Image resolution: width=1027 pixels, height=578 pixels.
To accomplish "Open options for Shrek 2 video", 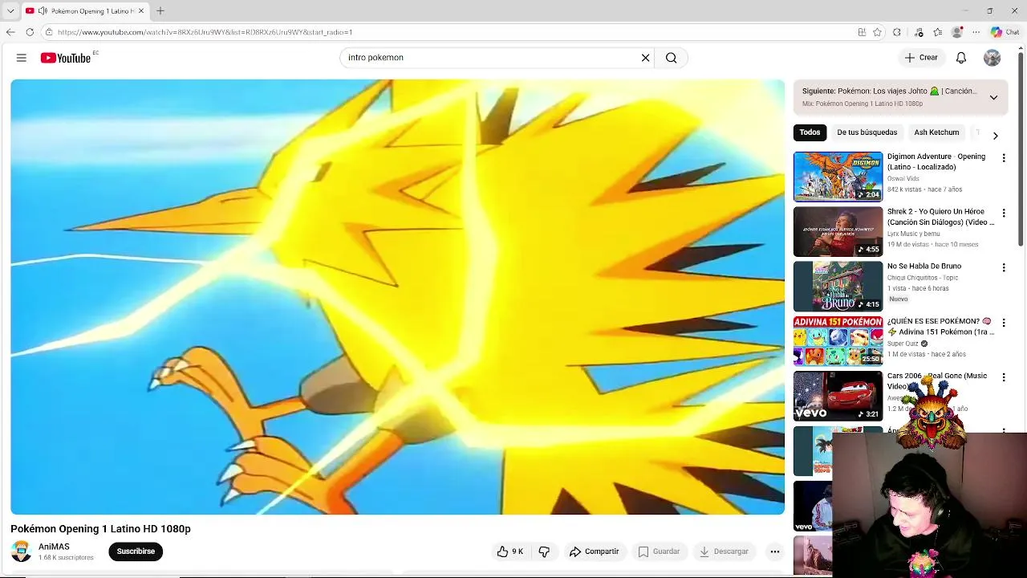I will (1003, 213).
